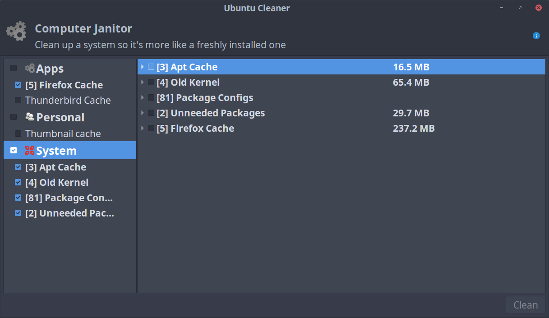
Task: Uncheck sidebar [2] Unneeded Pac... checkbox
Action: pyautogui.click(x=18, y=213)
